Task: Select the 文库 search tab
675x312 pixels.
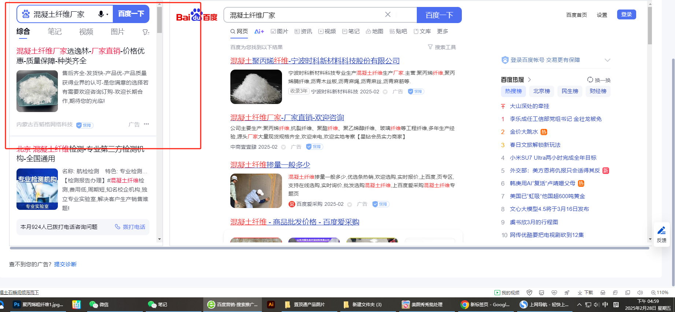Action: pyautogui.click(x=422, y=31)
